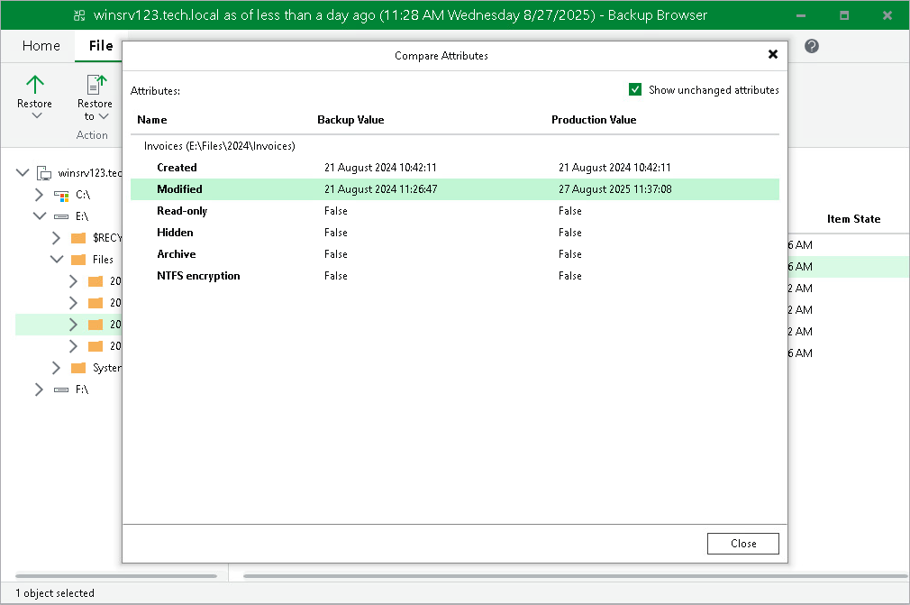Screen dimensions: 910x605
Task: Select the winsrv123 computer icon in tree
Action: pyautogui.click(x=44, y=172)
